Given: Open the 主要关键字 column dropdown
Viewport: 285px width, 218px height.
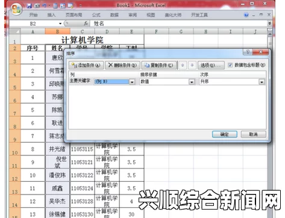Looking at the screenshot, I should (x=132, y=82).
